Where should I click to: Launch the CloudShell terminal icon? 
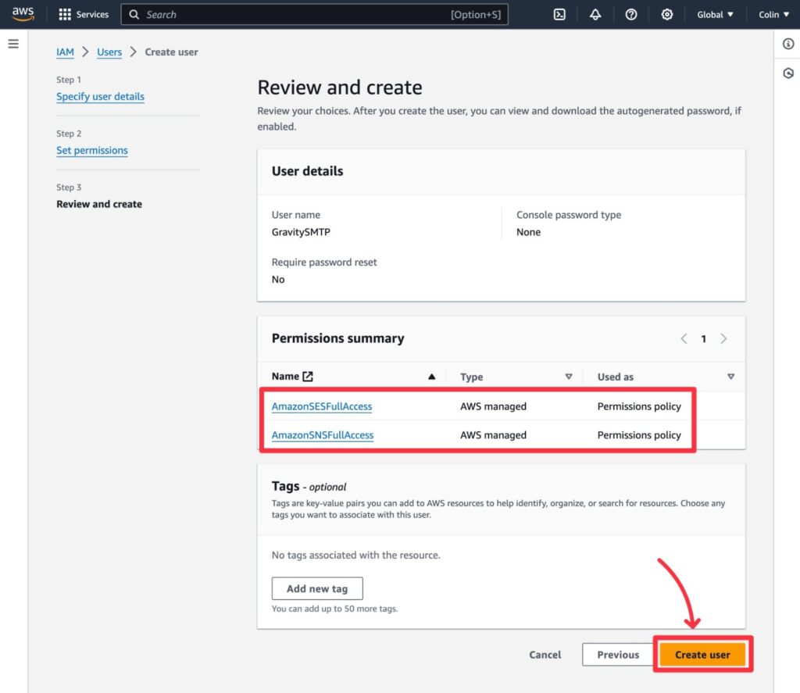559,14
